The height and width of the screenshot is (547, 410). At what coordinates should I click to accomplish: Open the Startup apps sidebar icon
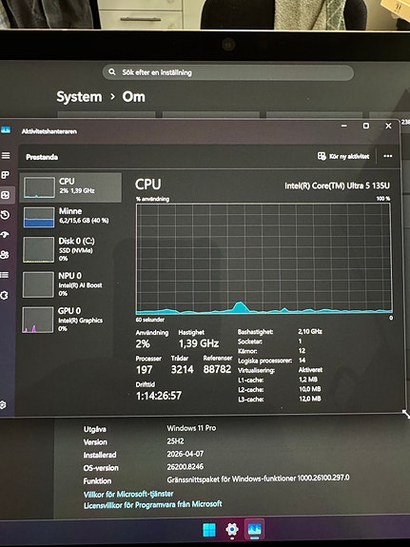coord(6,235)
